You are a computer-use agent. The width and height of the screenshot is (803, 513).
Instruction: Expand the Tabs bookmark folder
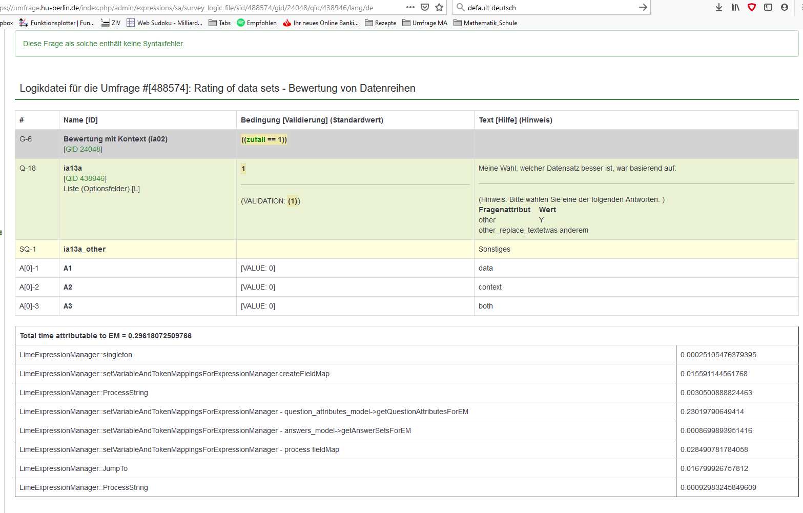pyautogui.click(x=220, y=23)
